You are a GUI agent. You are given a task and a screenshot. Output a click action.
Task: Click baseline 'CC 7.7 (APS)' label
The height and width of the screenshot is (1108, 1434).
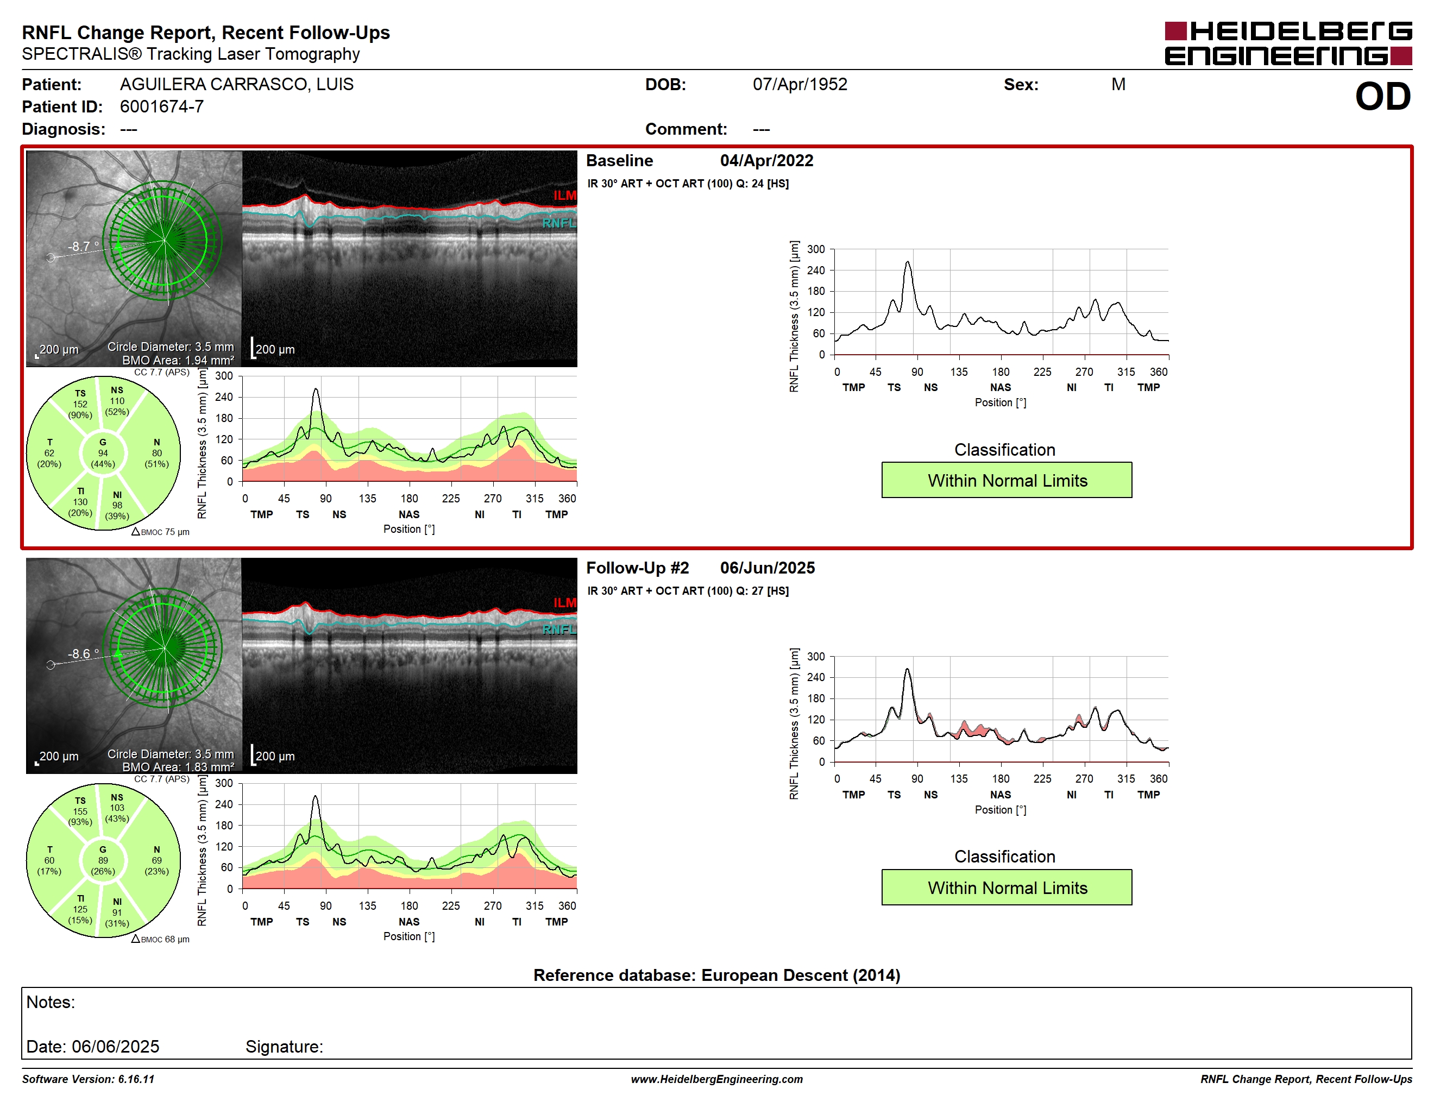161,372
